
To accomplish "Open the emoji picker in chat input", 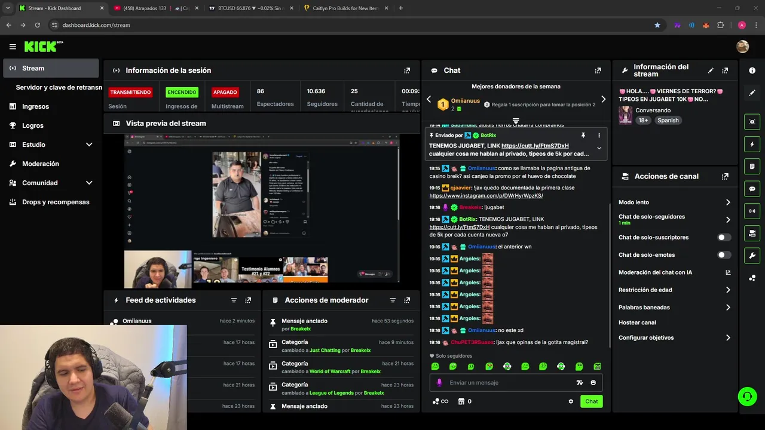I will [x=593, y=383].
